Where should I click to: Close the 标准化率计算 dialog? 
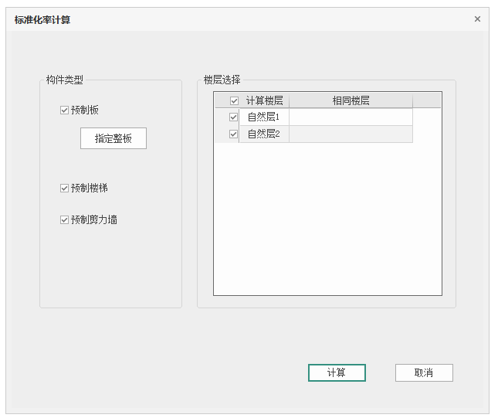tap(477, 19)
